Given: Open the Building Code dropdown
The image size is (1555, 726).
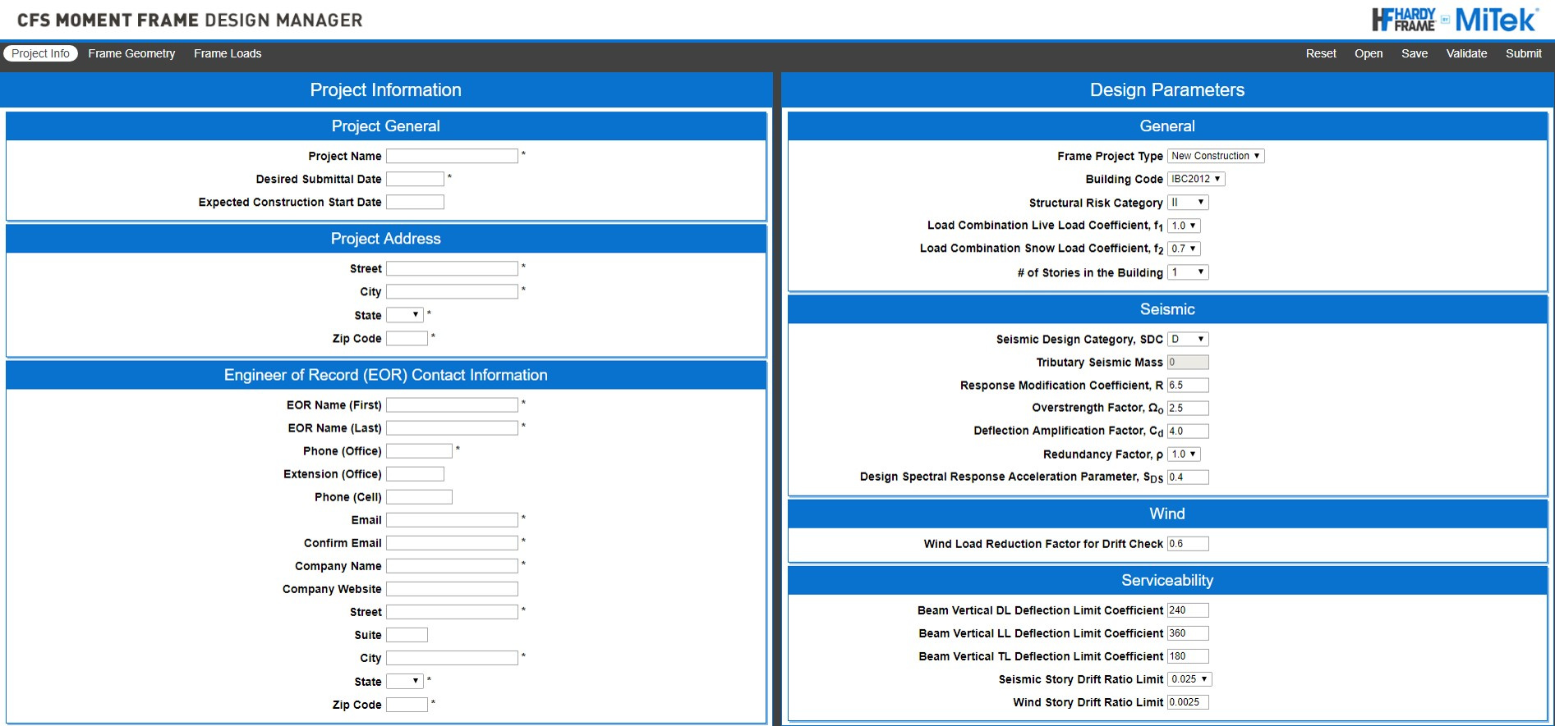Looking at the screenshot, I should tap(1196, 179).
